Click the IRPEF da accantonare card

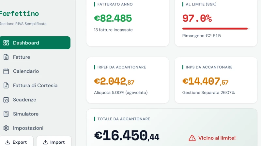[128, 80]
